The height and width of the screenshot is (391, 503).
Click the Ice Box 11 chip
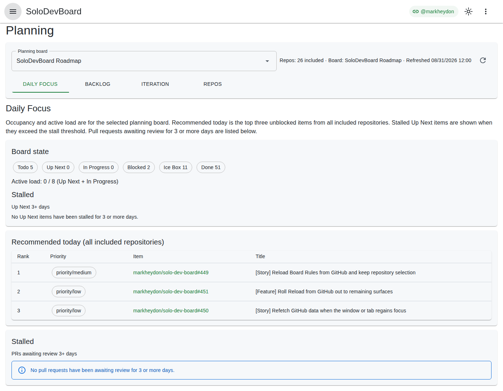[176, 167]
